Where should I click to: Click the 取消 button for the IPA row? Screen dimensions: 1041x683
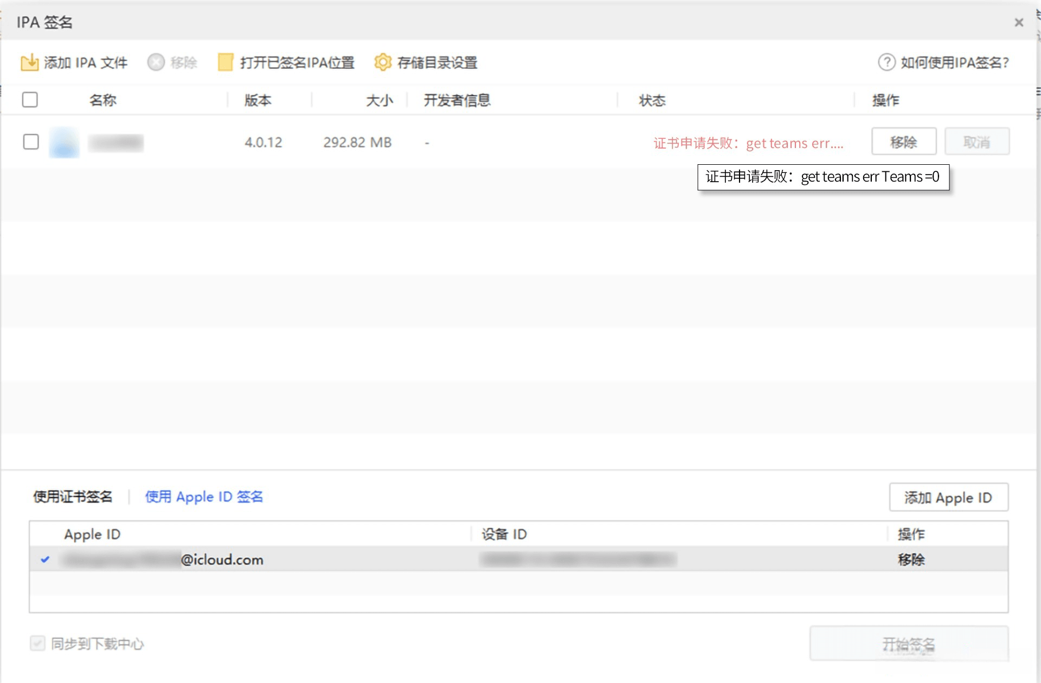click(x=976, y=141)
